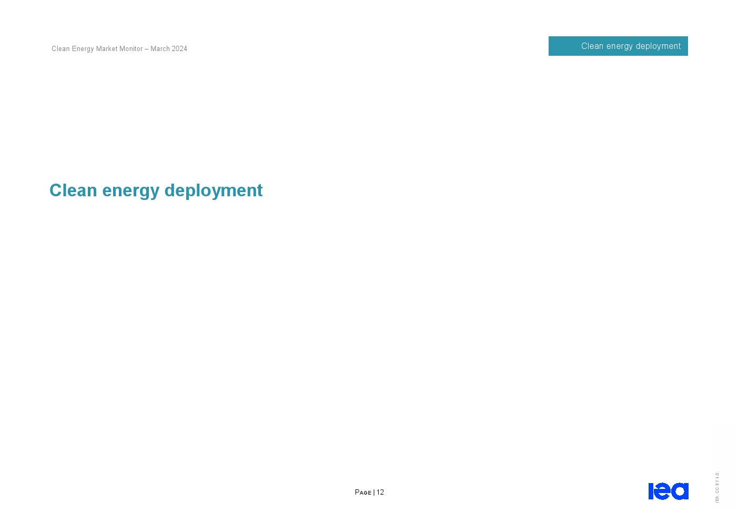Click the blue IEA logo

(x=668, y=491)
